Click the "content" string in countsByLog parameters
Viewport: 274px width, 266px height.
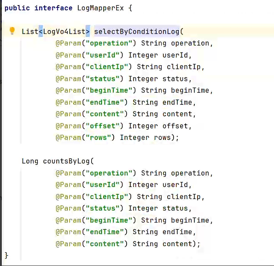(x=105, y=244)
